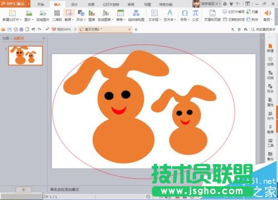
Task: Click the Symbol (符号) omega icon
Action: pos(185,13)
